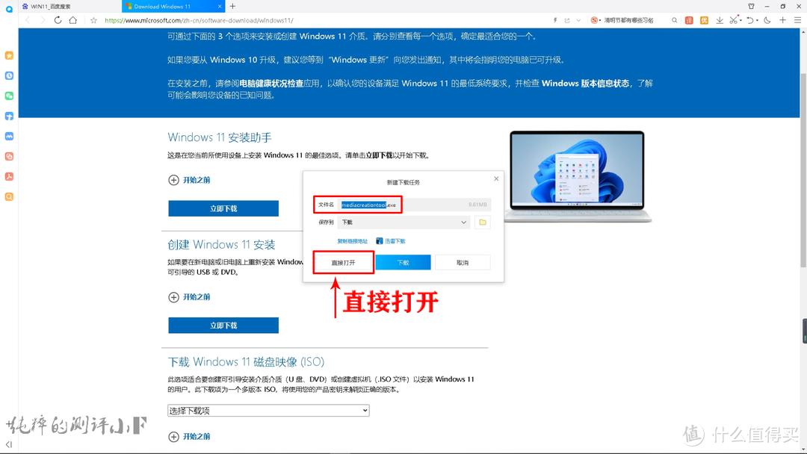Select the screenshot scissors tool in toolbar
Screen dimensions: 807x454
tap(735, 20)
